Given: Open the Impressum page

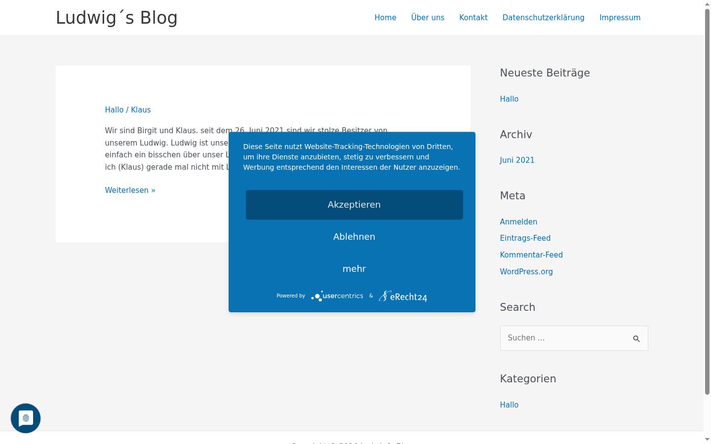Looking at the screenshot, I should [x=620, y=18].
